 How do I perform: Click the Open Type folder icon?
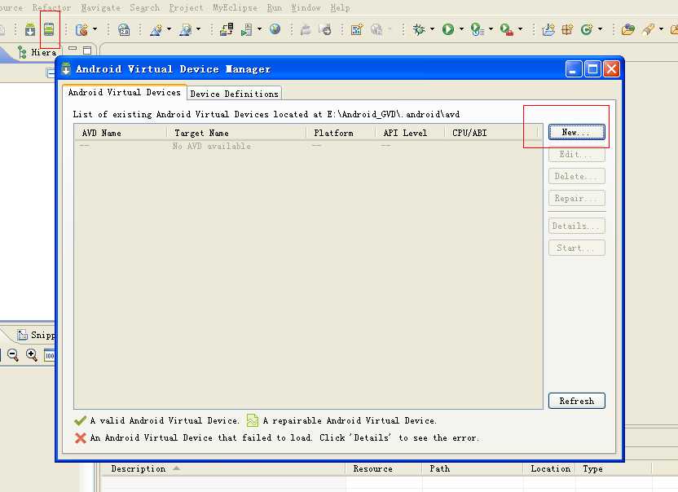point(627,29)
